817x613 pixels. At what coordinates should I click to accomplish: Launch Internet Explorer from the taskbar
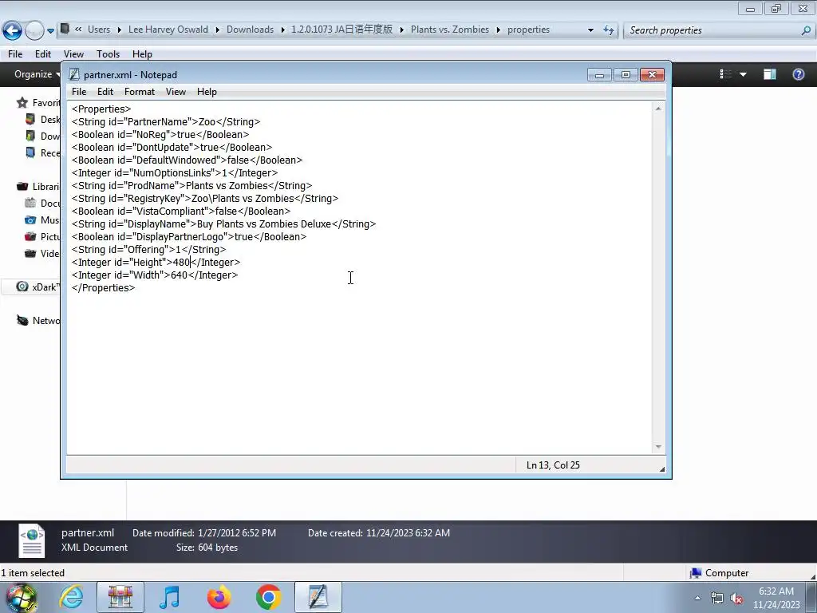(71, 597)
